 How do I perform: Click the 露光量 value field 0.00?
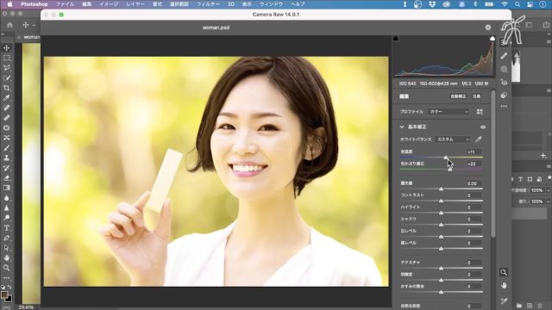click(474, 183)
